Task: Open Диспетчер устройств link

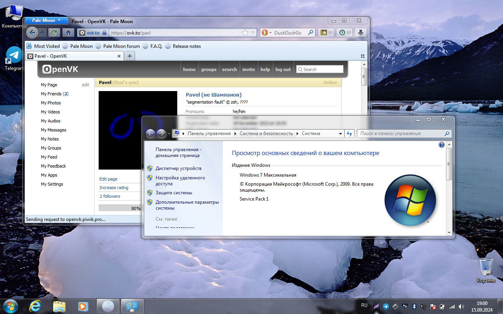Action: [178, 168]
